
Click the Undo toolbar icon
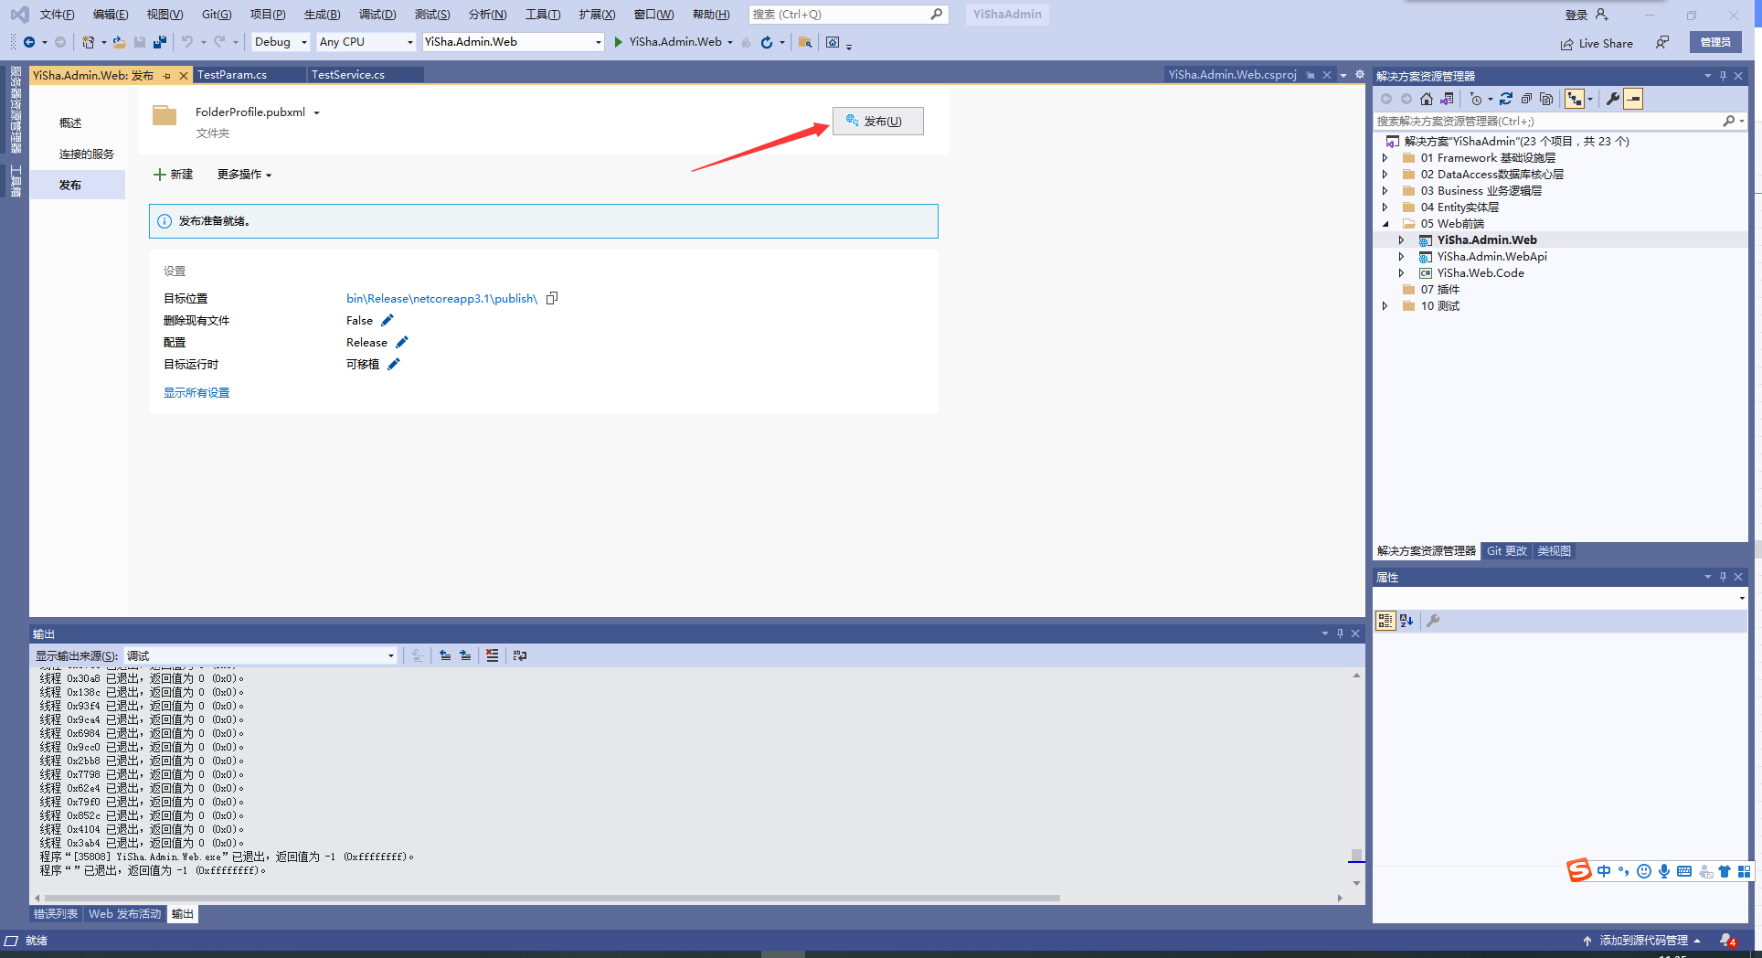tap(187, 42)
